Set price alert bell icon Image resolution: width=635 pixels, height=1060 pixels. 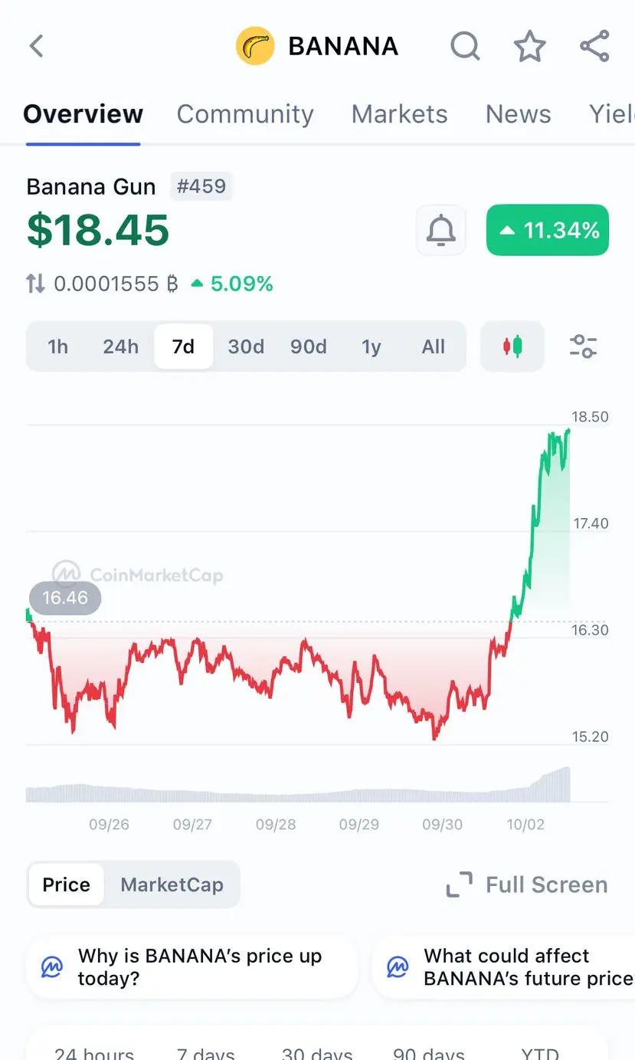(x=440, y=230)
